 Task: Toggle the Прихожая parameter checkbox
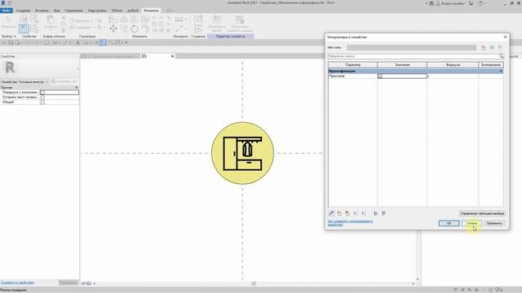(380, 77)
